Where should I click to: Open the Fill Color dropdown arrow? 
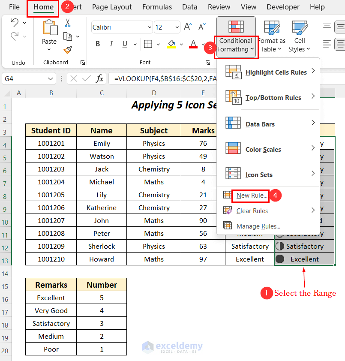click(x=181, y=44)
